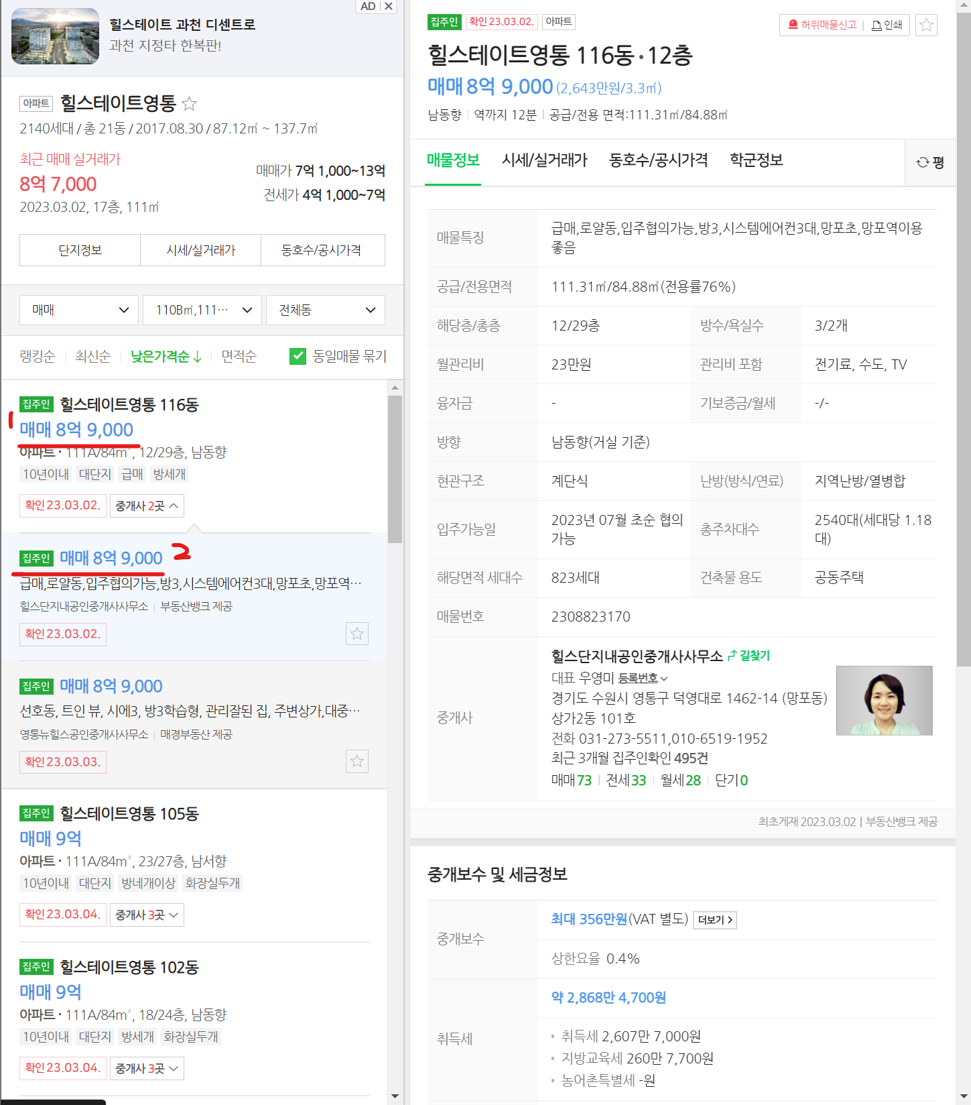Sort listings by 랭킹순
The image size is (971, 1105).
click(38, 357)
